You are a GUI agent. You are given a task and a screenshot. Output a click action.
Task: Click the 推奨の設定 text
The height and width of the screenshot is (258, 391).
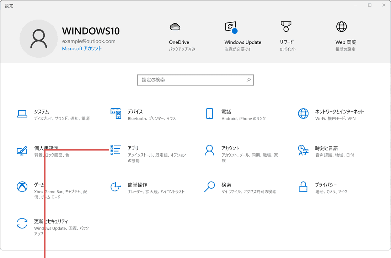[346, 49]
